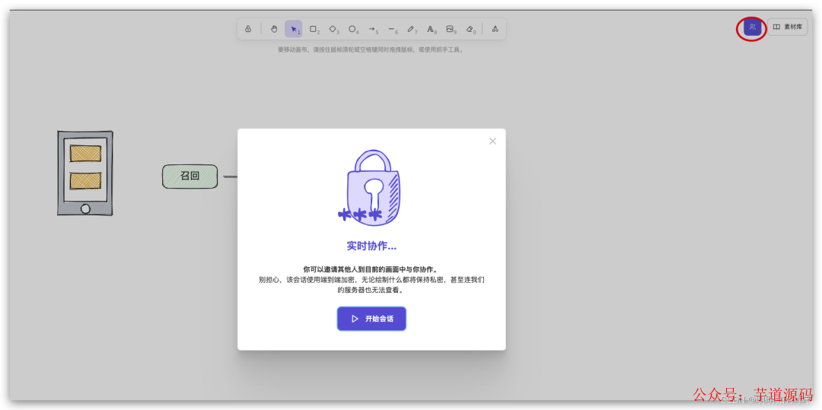The height and width of the screenshot is (410, 822).
Task: Click the canvas move hint text
Action: pos(371,49)
